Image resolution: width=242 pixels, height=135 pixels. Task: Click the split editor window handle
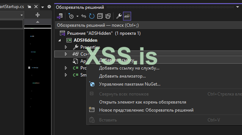pos(37,15)
